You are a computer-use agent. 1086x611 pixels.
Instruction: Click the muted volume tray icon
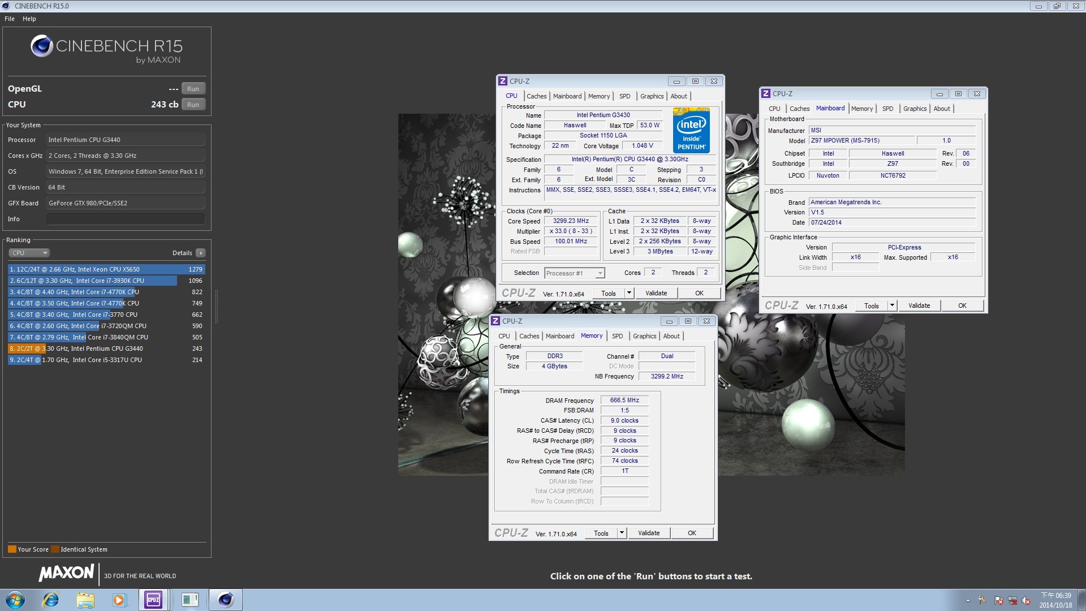coord(1026,601)
